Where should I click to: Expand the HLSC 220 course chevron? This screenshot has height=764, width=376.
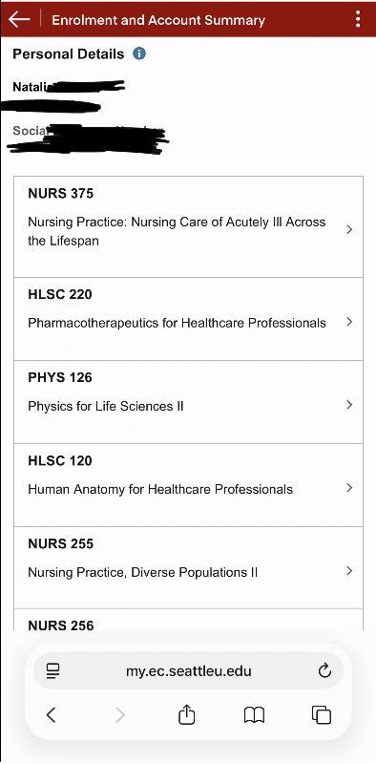pyautogui.click(x=349, y=322)
